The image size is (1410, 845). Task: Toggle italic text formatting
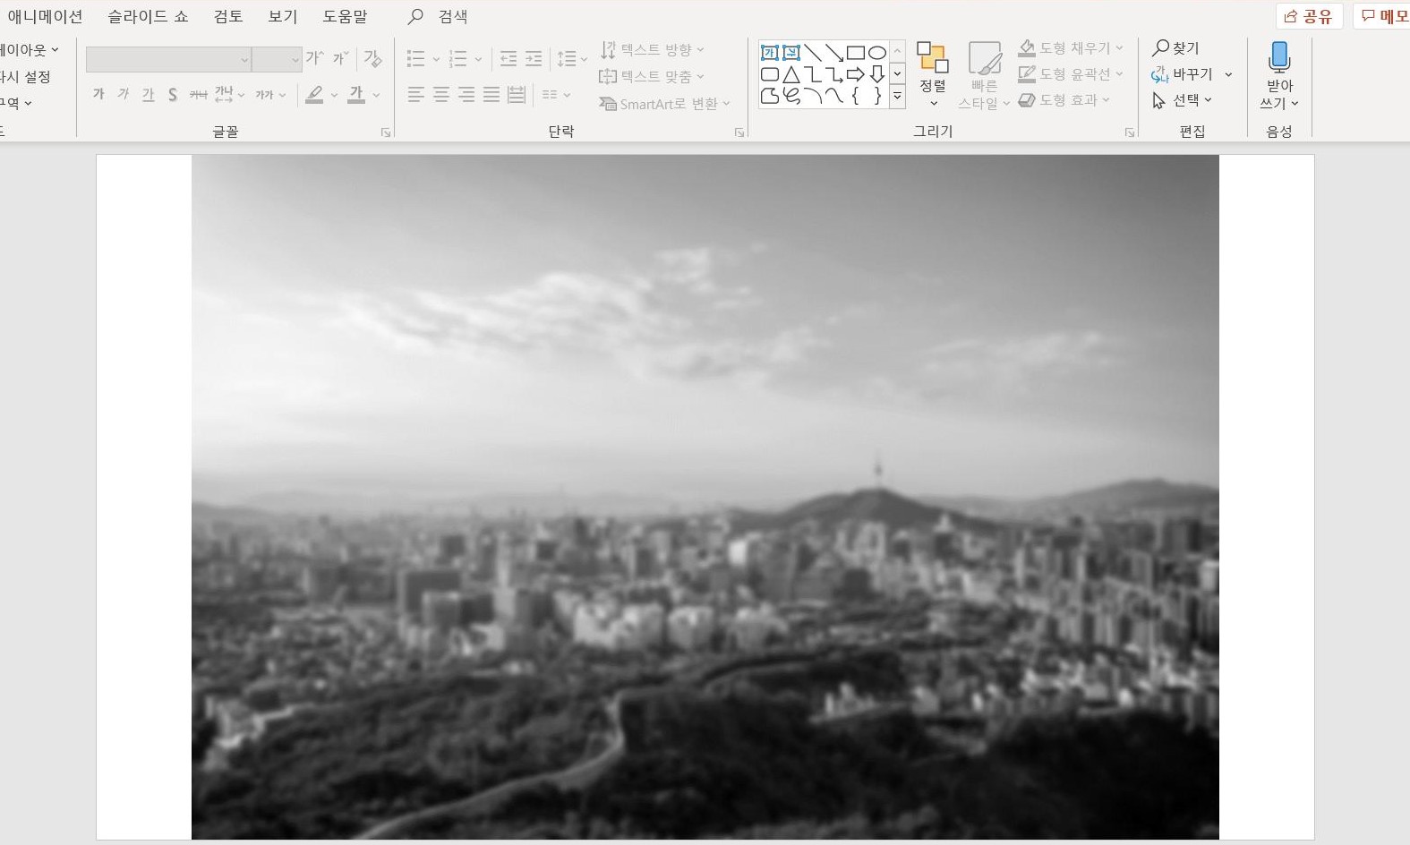pos(123,95)
